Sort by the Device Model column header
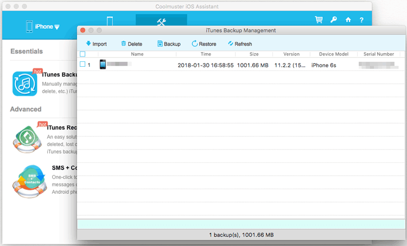Image resolution: width=407 pixels, height=246 pixels. point(334,54)
